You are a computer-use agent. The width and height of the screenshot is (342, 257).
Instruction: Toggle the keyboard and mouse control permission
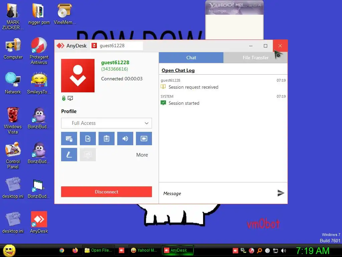coord(69,139)
